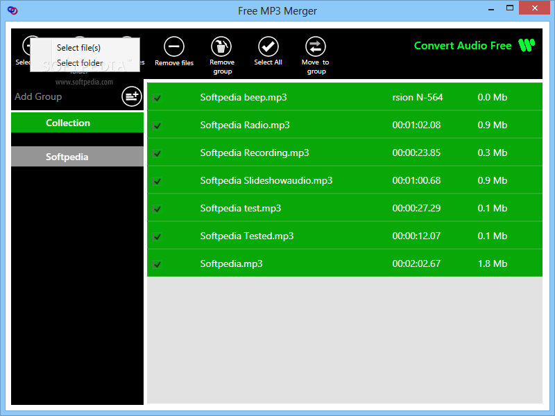Click the file name Softpedia Radio.mp3
Image resolution: width=555 pixels, height=416 pixels.
point(245,125)
